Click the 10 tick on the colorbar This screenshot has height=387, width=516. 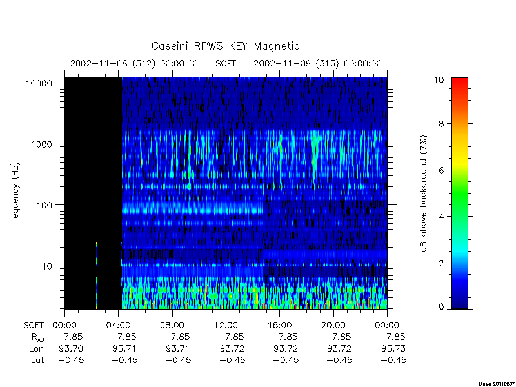[439, 79]
